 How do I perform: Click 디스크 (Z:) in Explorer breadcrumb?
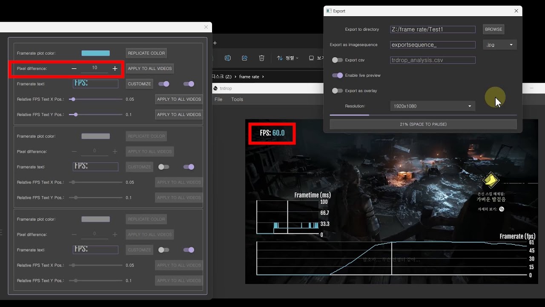pyautogui.click(x=222, y=77)
